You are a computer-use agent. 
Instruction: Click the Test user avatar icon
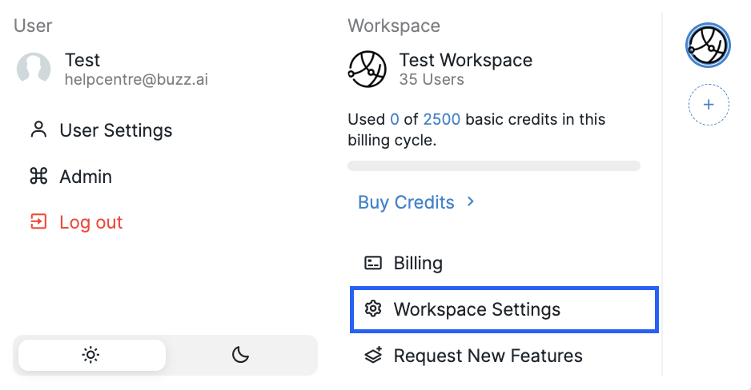[x=34, y=69]
